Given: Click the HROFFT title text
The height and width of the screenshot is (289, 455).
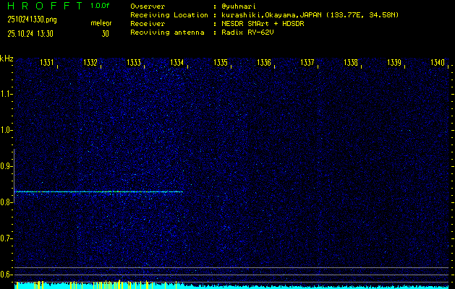Looking at the screenshot, I should click(x=44, y=6).
